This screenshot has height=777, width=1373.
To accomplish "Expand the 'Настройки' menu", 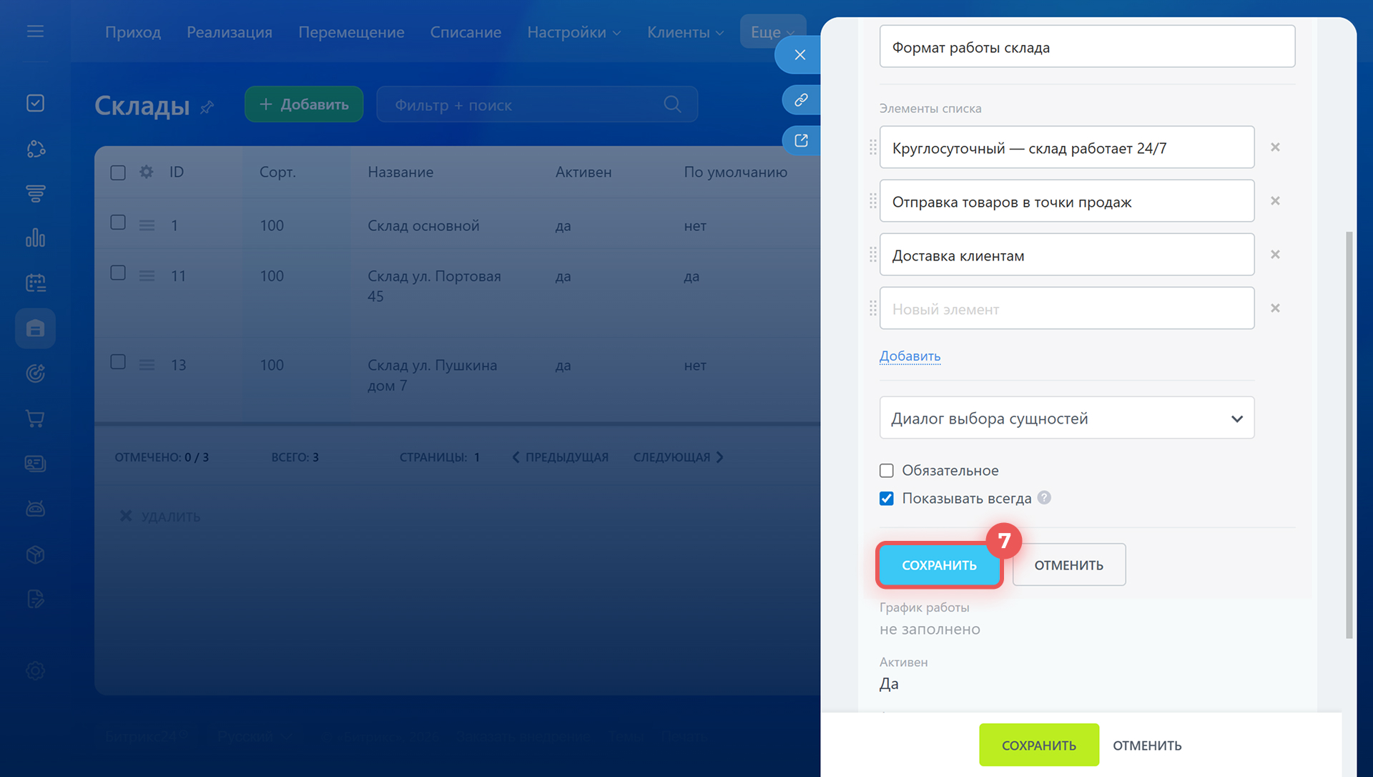I will tap(574, 32).
